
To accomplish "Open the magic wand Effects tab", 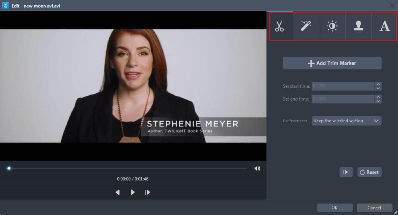I will [x=306, y=26].
